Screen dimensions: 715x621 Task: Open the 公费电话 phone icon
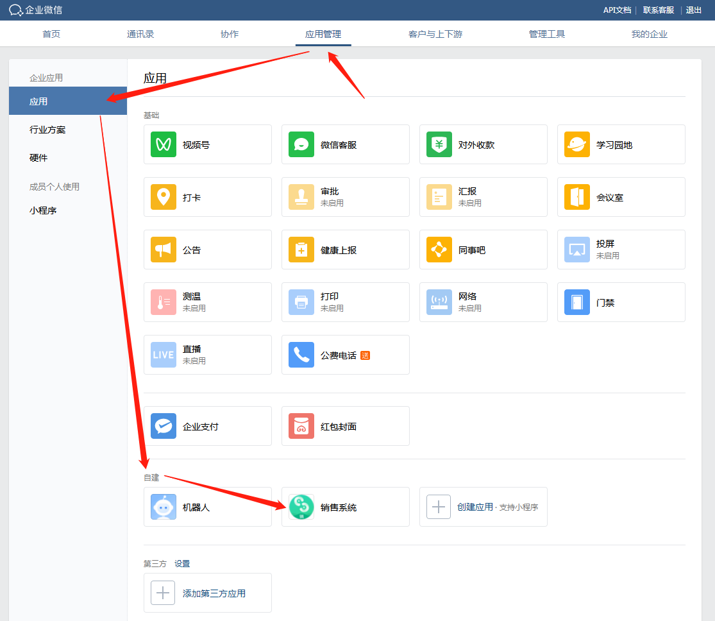[x=301, y=355]
